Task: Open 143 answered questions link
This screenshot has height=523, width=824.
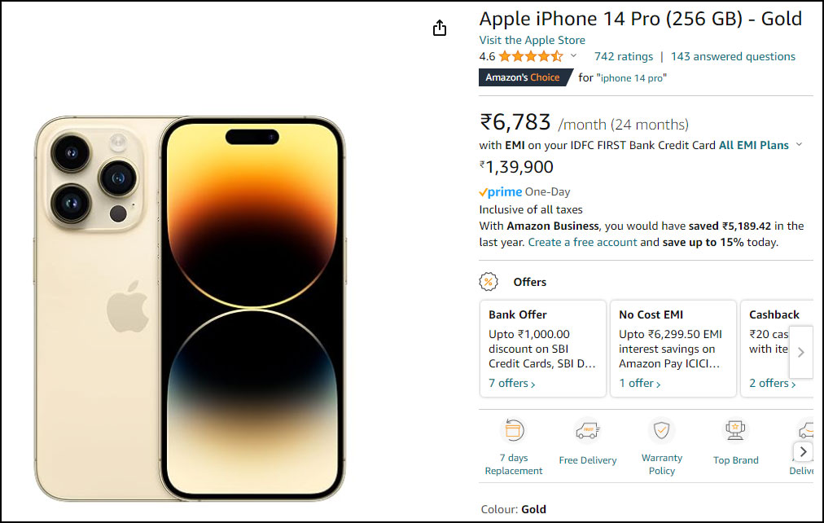Action: [x=733, y=56]
